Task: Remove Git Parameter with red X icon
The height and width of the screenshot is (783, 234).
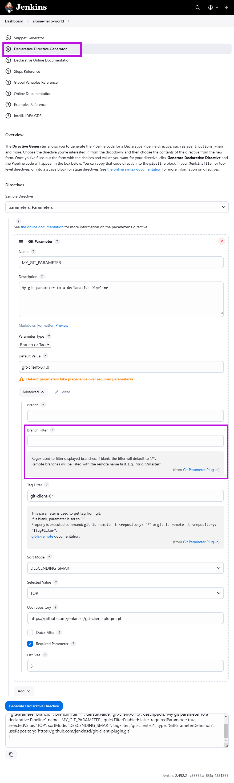Action: point(221,241)
